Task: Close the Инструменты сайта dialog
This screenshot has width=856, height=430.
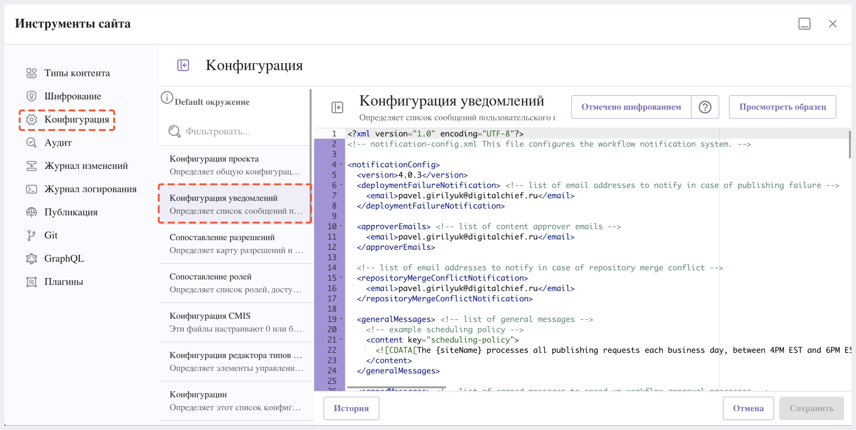Action: 833,24
